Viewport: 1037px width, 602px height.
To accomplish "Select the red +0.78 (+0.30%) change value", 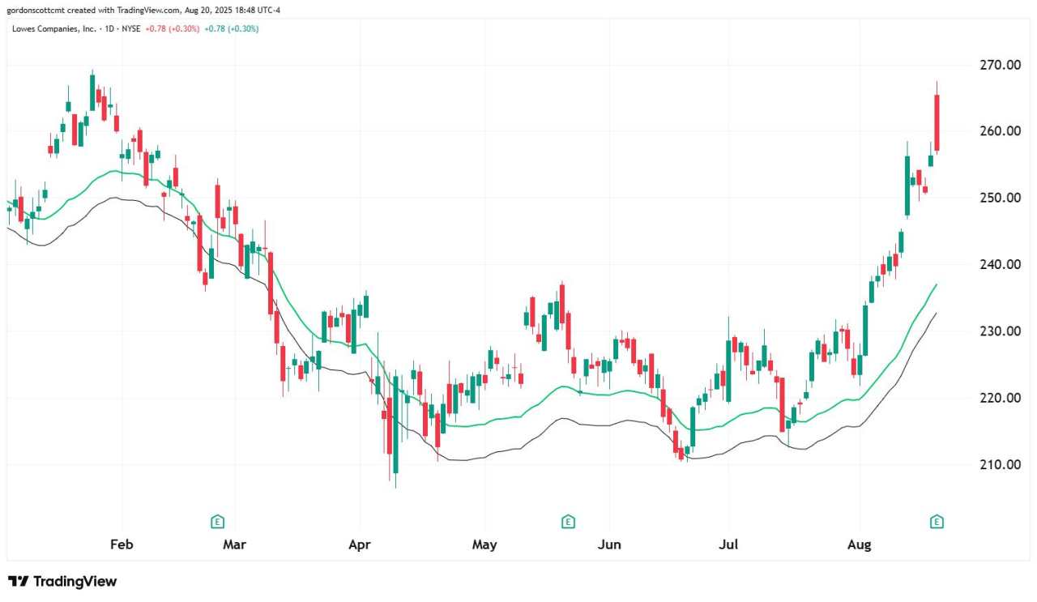I will click(173, 28).
